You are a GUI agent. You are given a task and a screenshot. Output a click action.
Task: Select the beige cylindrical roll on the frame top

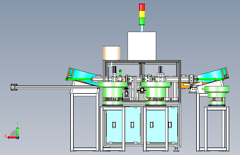click(112, 53)
